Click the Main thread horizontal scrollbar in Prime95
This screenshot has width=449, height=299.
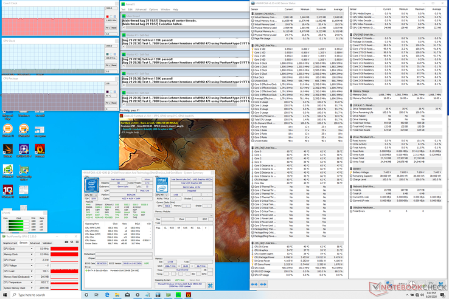click(x=186, y=27)
